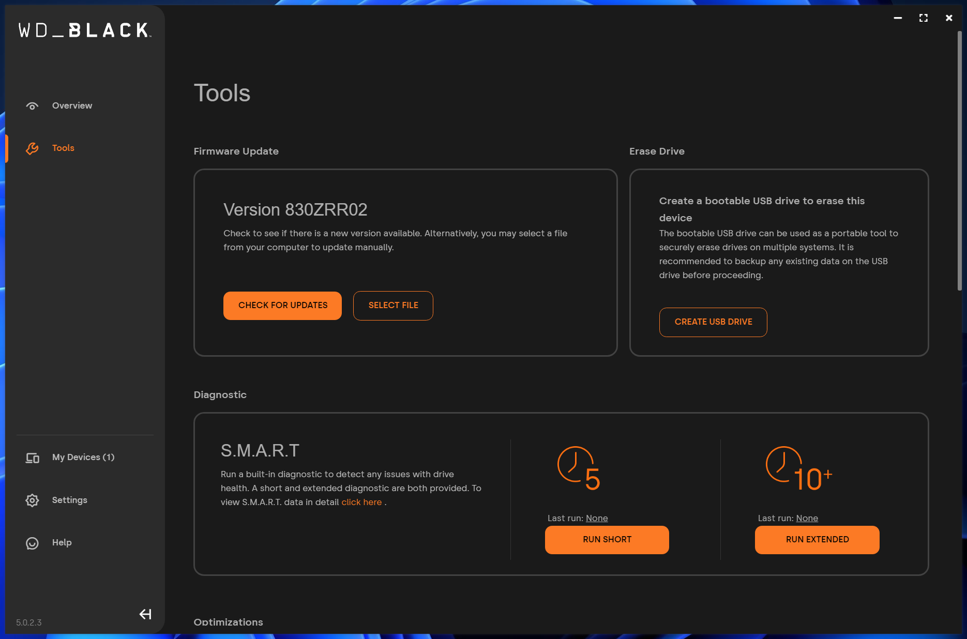This screenshot has height=639, width=967.
Task: Click the WD_BLACK logo
Action: (85, 30)
